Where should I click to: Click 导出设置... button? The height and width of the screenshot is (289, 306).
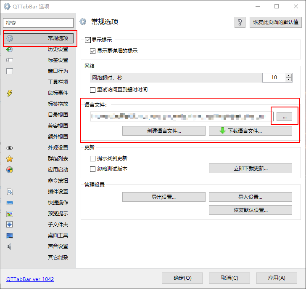point(164,197)
